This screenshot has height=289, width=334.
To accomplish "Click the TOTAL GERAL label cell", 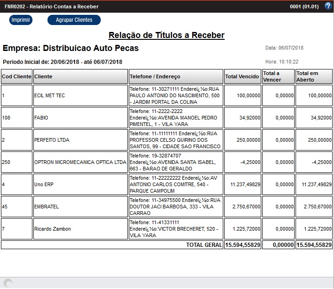I will point(204,245).
